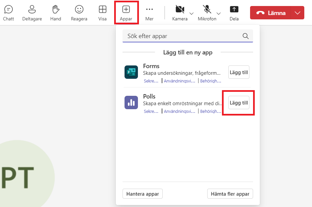Screen dimensions: 312x207
Task: Open the Appar menu
Action: point(126,13)
